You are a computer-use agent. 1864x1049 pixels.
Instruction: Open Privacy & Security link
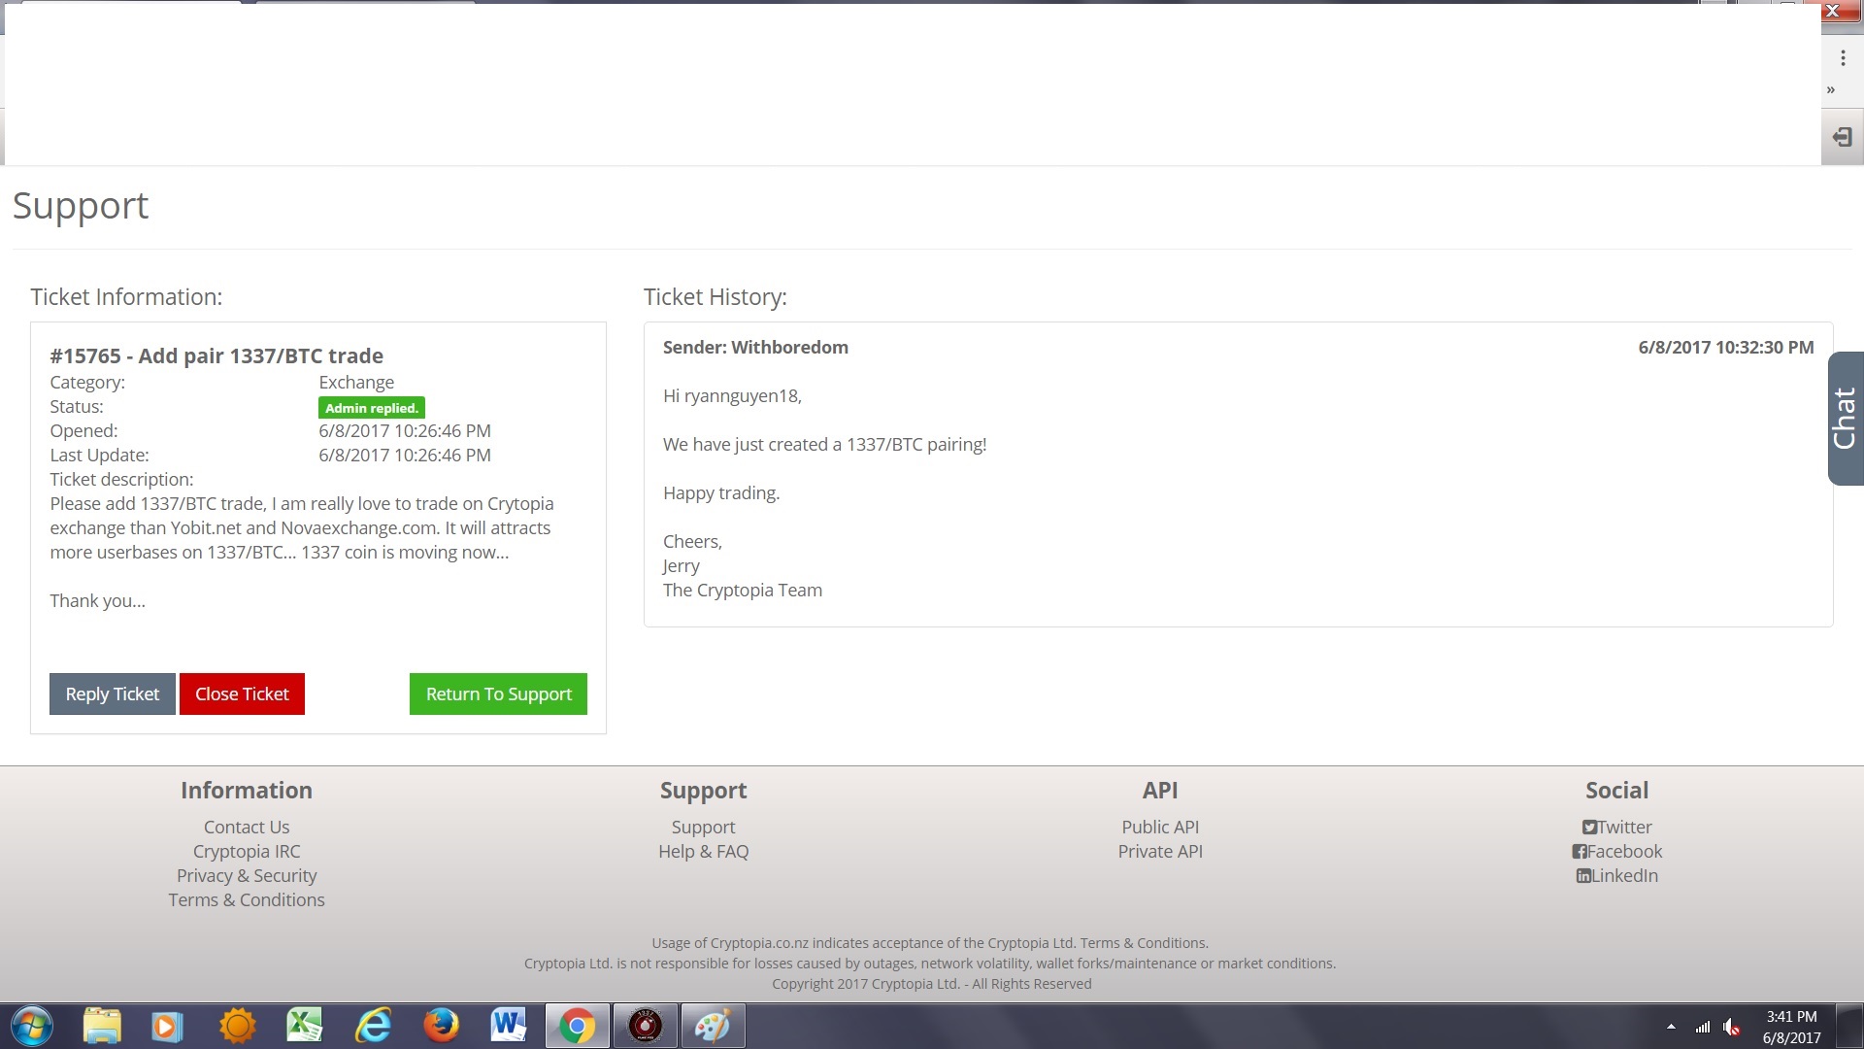[x=247, y=875]
